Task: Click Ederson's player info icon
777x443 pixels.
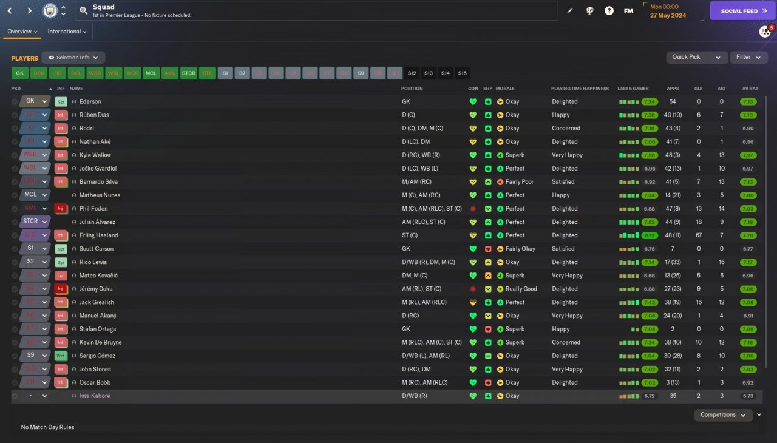Action: tap(74, 101)
